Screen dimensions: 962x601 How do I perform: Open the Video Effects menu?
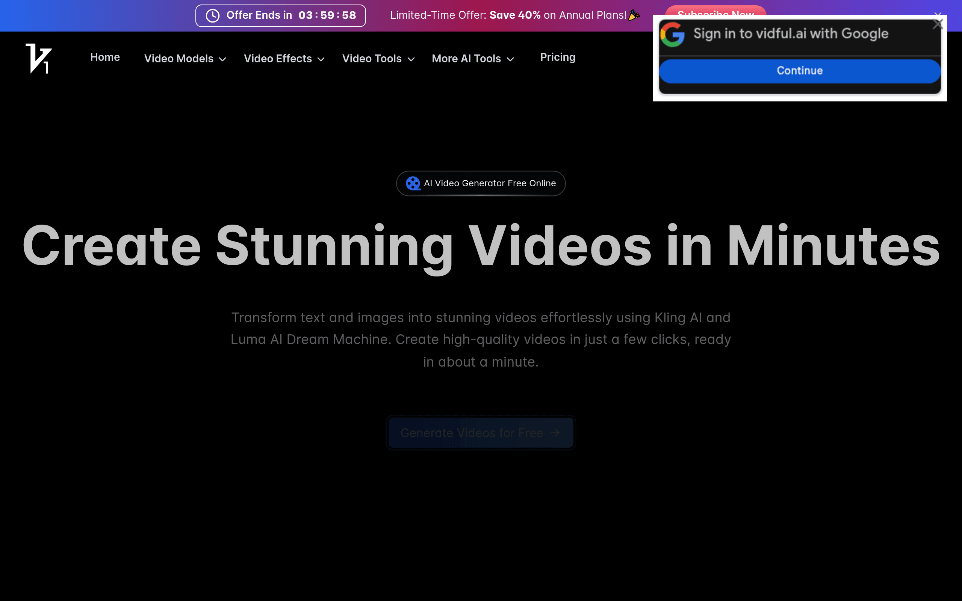click(284, 59)
